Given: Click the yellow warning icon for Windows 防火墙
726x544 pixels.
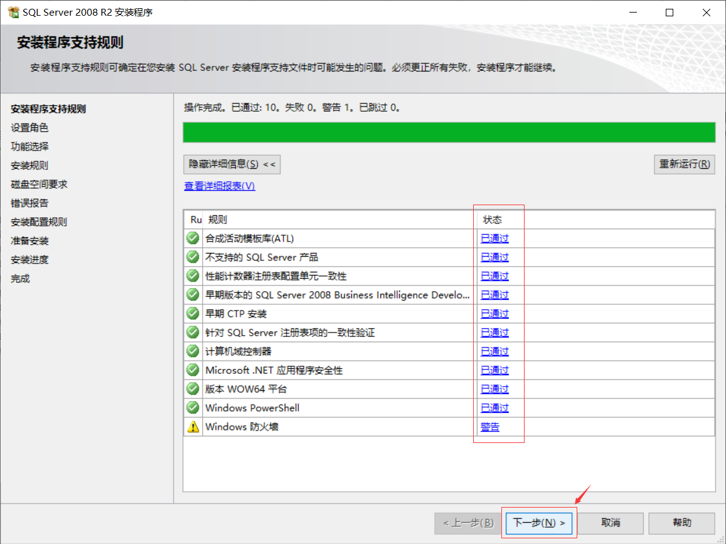Looking at the screenshot, I should pos(193,427).
